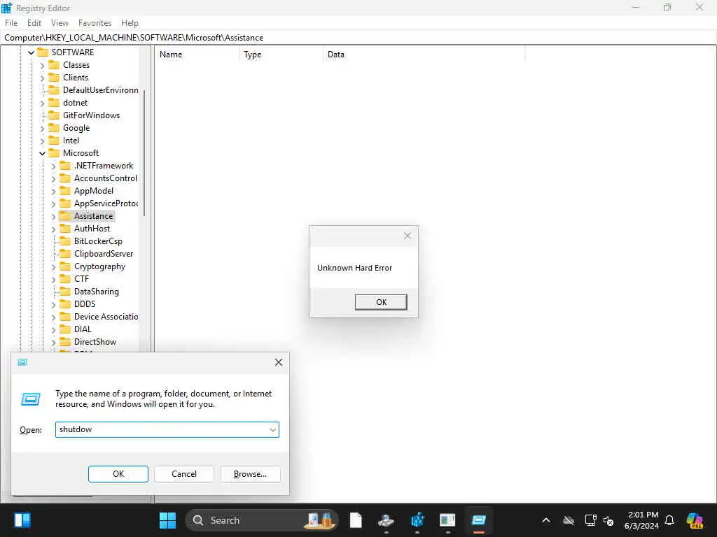Select the Assistance folder icon

tap(65, 215)
